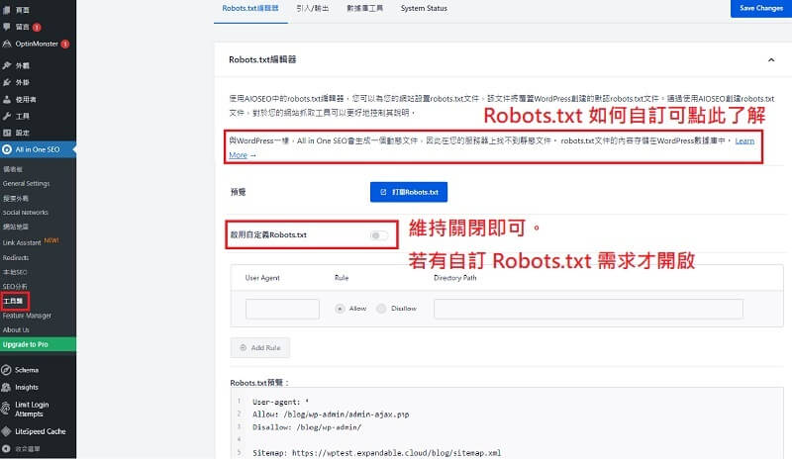The height and width of the screenshot is (460, 792).
Task: Select the Disallow radio button
Action: tap(381, 309)
